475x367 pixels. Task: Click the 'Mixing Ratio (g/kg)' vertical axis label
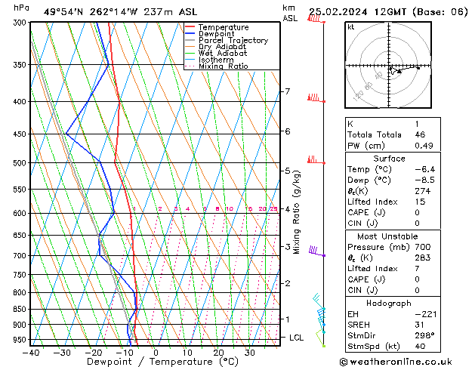(297, 212)
